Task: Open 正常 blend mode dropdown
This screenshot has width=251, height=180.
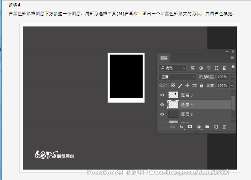Action: tap(177, 77)
